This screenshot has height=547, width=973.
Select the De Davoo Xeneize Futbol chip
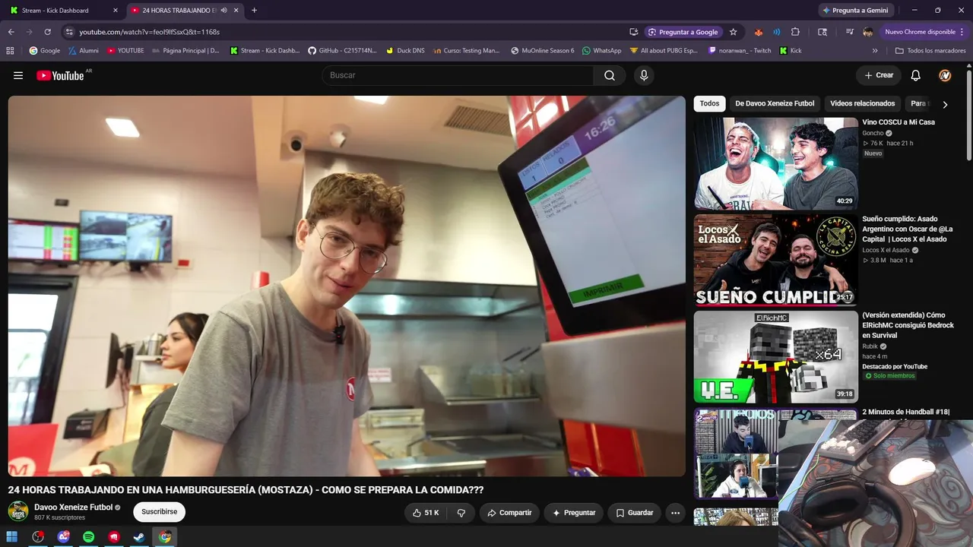point(775,103)
